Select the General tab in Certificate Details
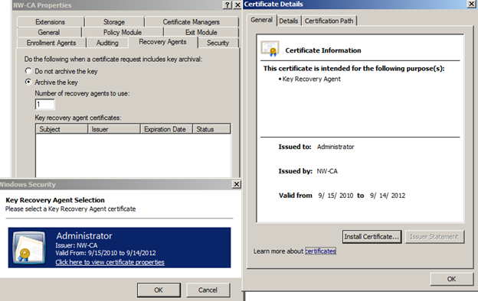Image resolution: width=478 pixels, height=301 pixels. click(x=261, y=20)
